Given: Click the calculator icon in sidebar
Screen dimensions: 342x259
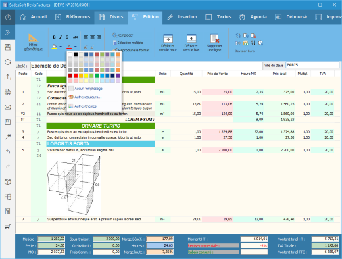Looking at the screenshot, I should pos(8,212).
